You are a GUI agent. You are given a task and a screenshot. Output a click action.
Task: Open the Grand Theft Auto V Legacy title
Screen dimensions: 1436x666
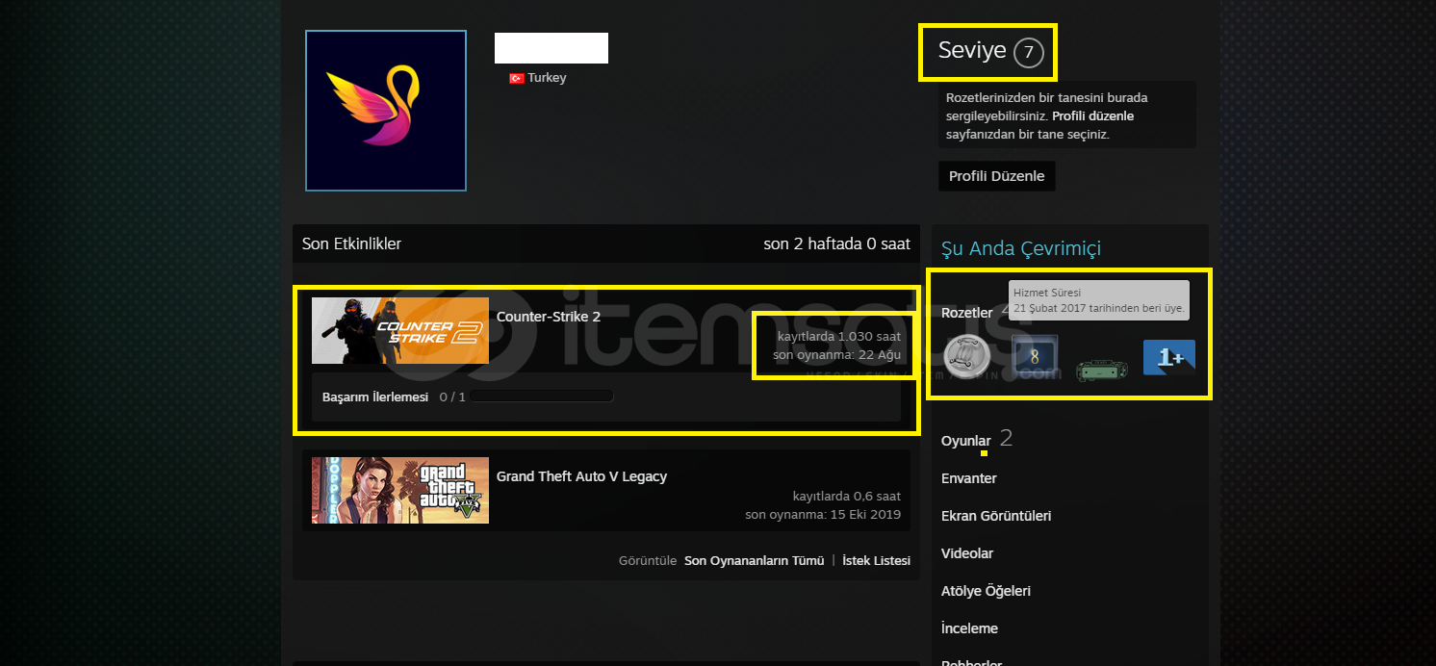pyautogui.click(x=581, y=476)
